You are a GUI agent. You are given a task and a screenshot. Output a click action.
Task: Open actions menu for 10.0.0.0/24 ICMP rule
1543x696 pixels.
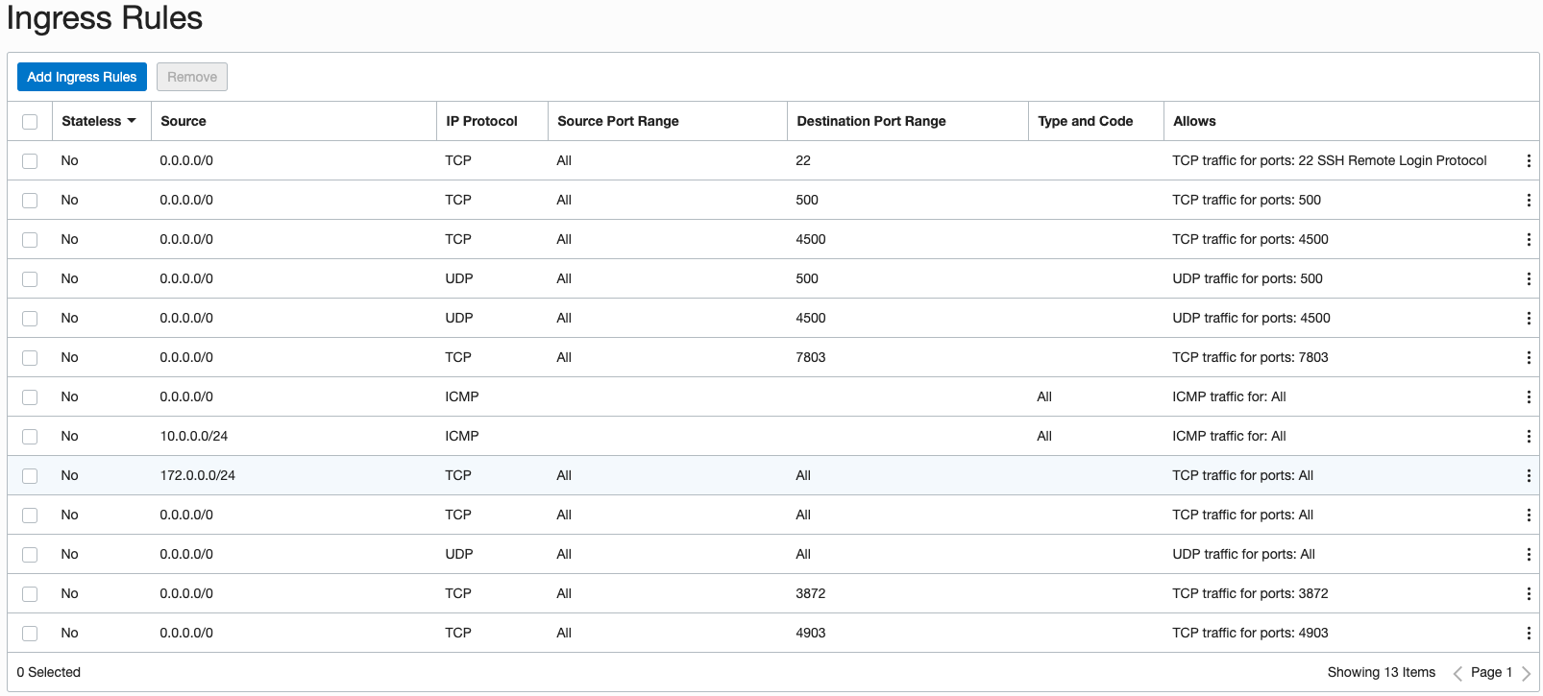(1528, 437)
